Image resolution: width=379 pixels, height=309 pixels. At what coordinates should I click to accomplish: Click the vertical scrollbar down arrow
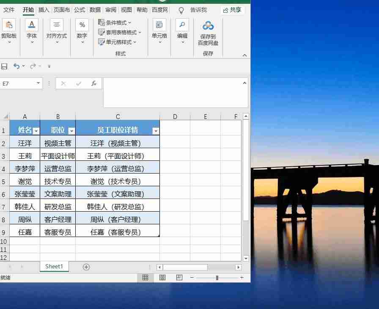(x=246, y=259)
